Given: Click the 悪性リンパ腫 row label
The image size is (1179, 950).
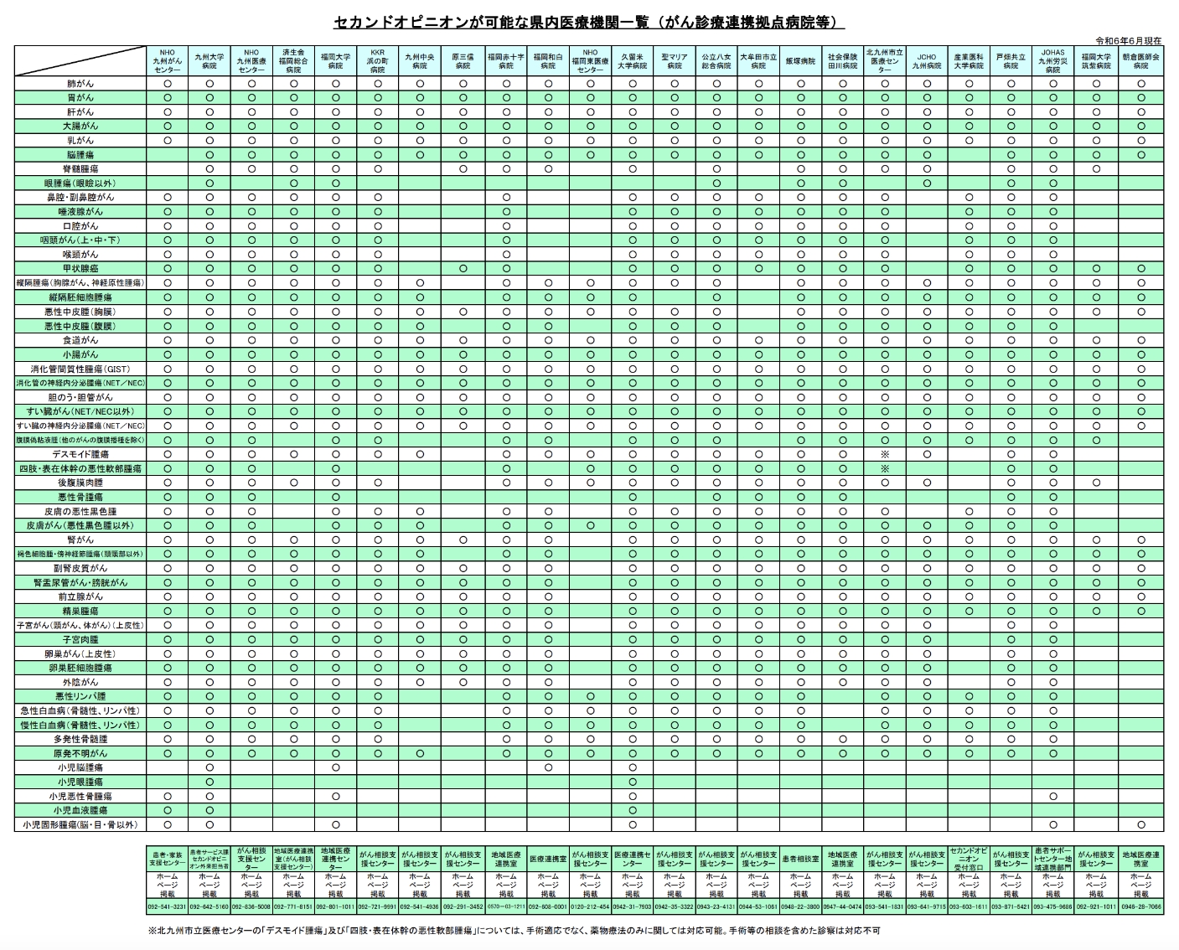Looking at the screenshot, I should [80, 696].
